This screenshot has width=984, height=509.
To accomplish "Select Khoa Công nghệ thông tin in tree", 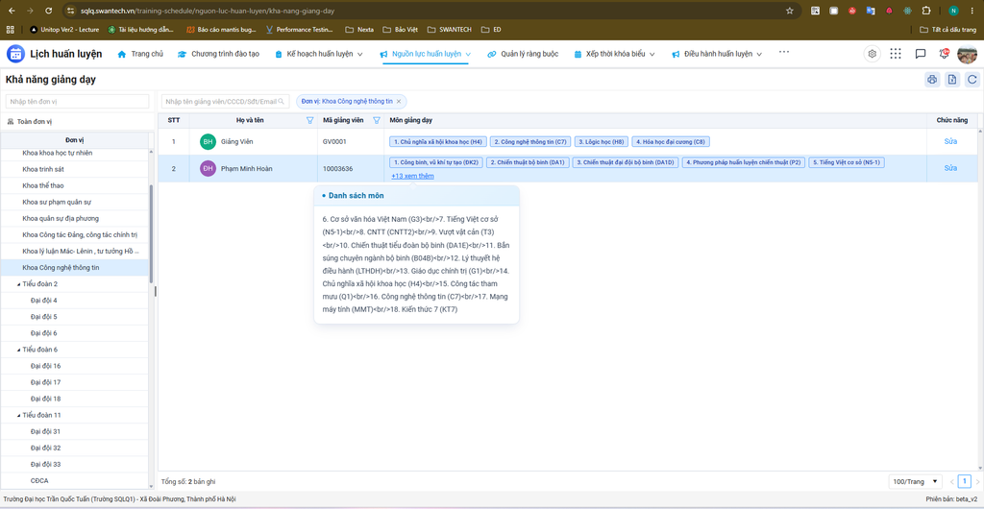I will pyautogui.click(x=75, y=268).
